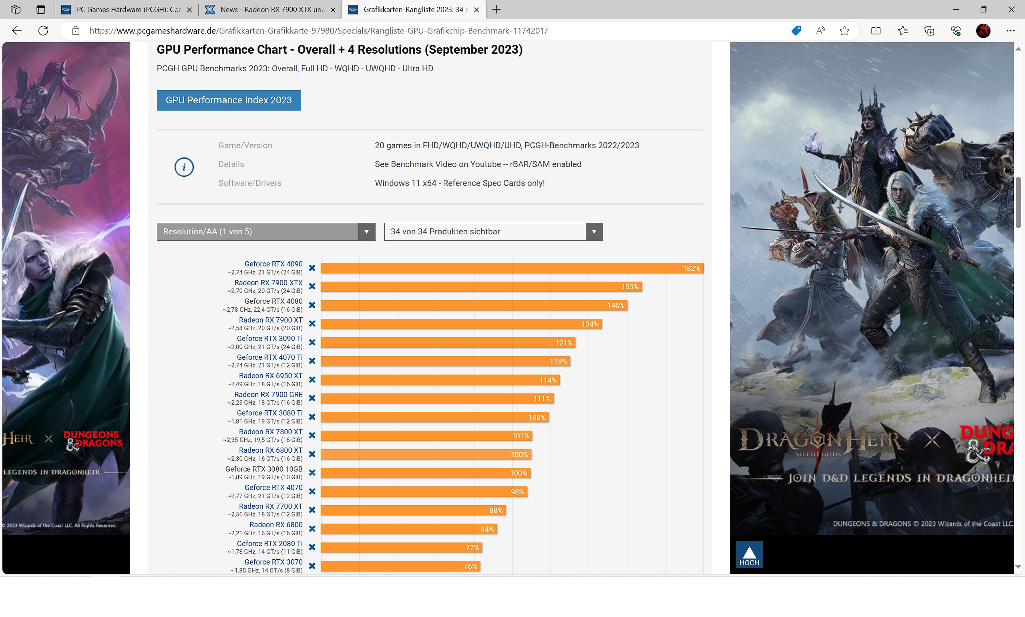
Task: Click the GPU Performance Index 2023 button
Action: [x=229, y=100]
